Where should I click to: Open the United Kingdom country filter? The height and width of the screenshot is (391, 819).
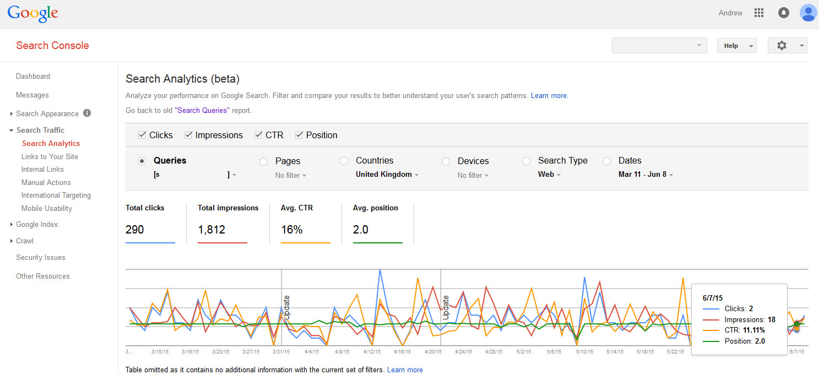pos(387,175)
